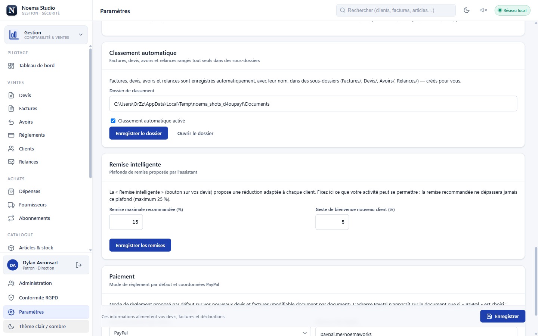Image resolution: width=538 pixels, height=336 pixels.
Task: Click the Thème clair / sombre moon icon
Action: pos(11,327)
